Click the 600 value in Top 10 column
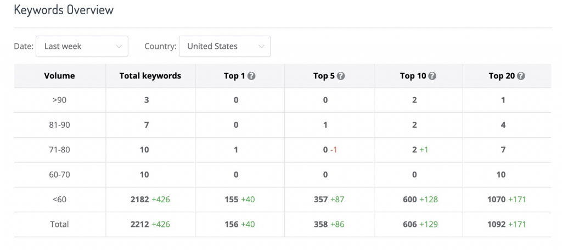Screen dimensions: 562x250 coord(409,200)
